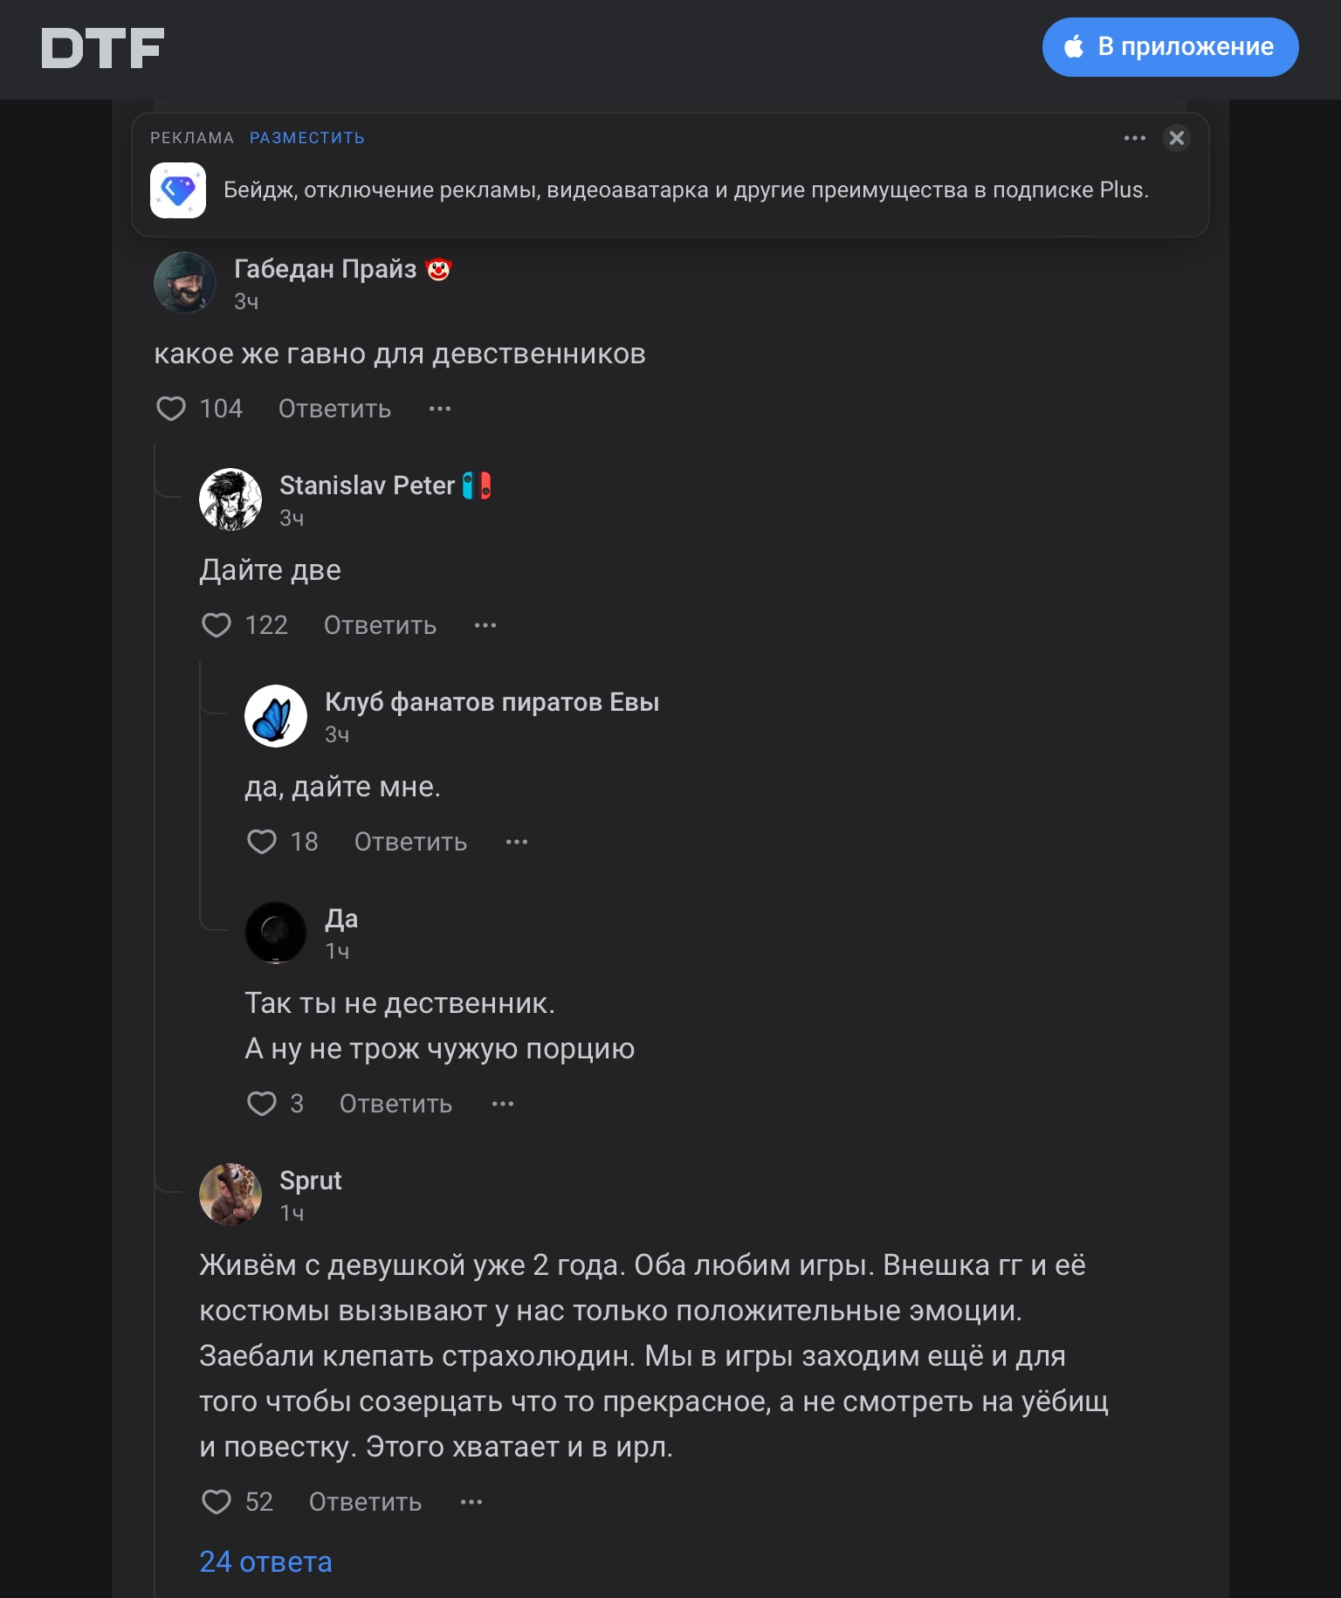1341x1598 pixels.
Task: Open more options for Stanislav Peter's comment
Action: (485, 625)
